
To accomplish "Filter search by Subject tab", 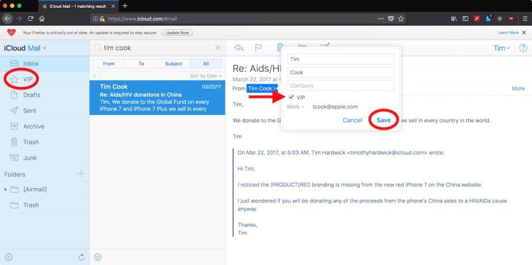I will point(174,64).
